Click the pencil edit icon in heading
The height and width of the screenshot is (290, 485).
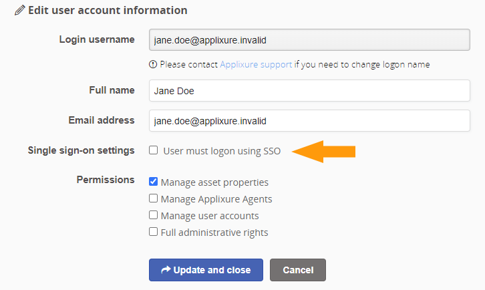click(x=20, y=10)
